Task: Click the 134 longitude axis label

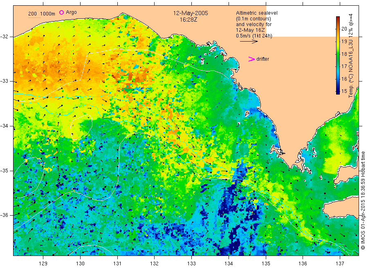Action: click(x=229, y=264)
